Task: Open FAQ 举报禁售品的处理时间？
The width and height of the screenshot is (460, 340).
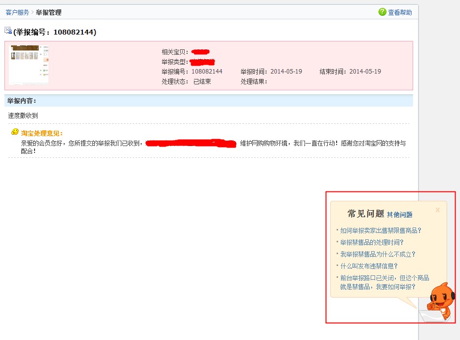Action: pos(372,242)
